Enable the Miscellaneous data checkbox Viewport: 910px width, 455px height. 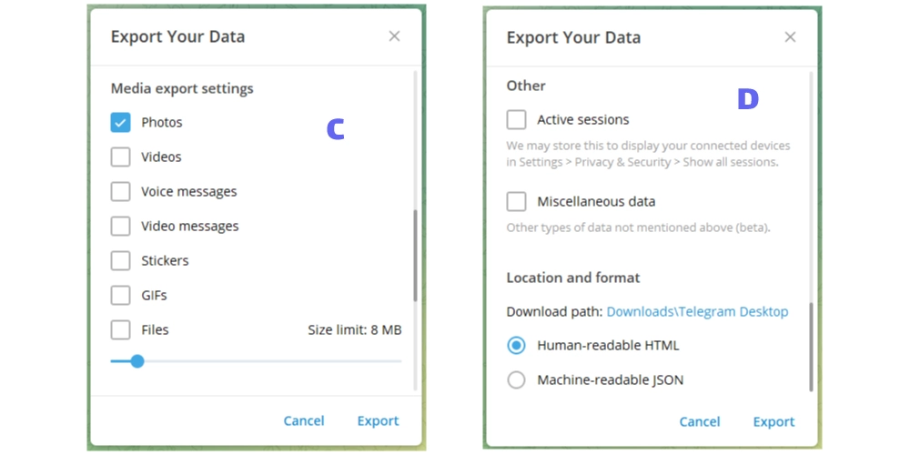516,202
